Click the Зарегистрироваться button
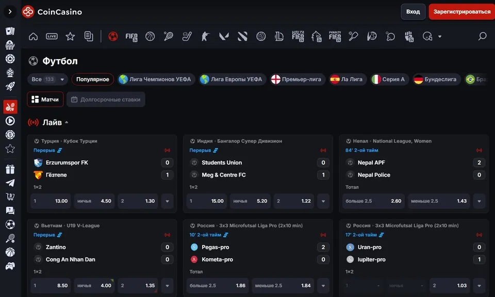 pos(461,11)
